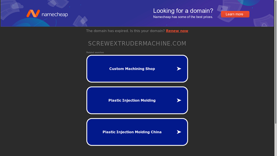Click the arrow icon on Custom Machining Shop
This screenshot has width=277, height=156.
click(x=179, y=69)
